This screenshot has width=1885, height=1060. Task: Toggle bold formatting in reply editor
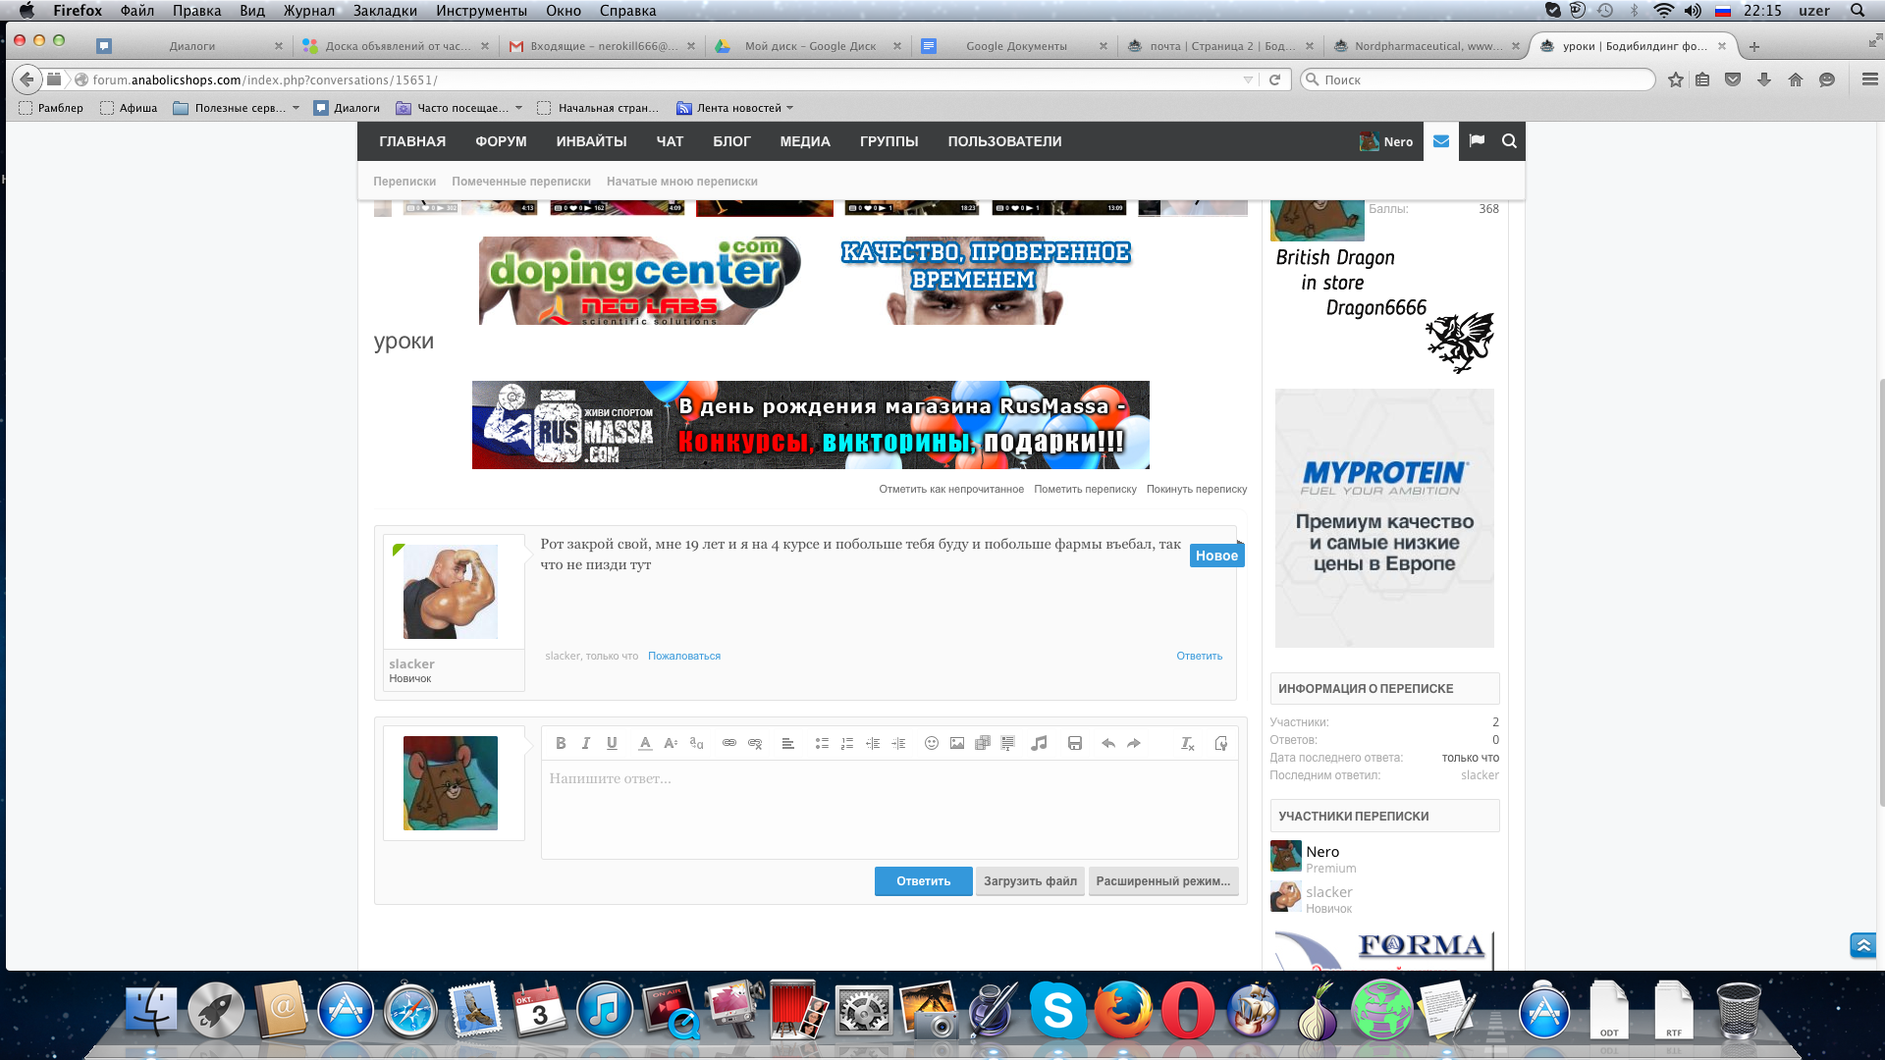tap(561, 743)
